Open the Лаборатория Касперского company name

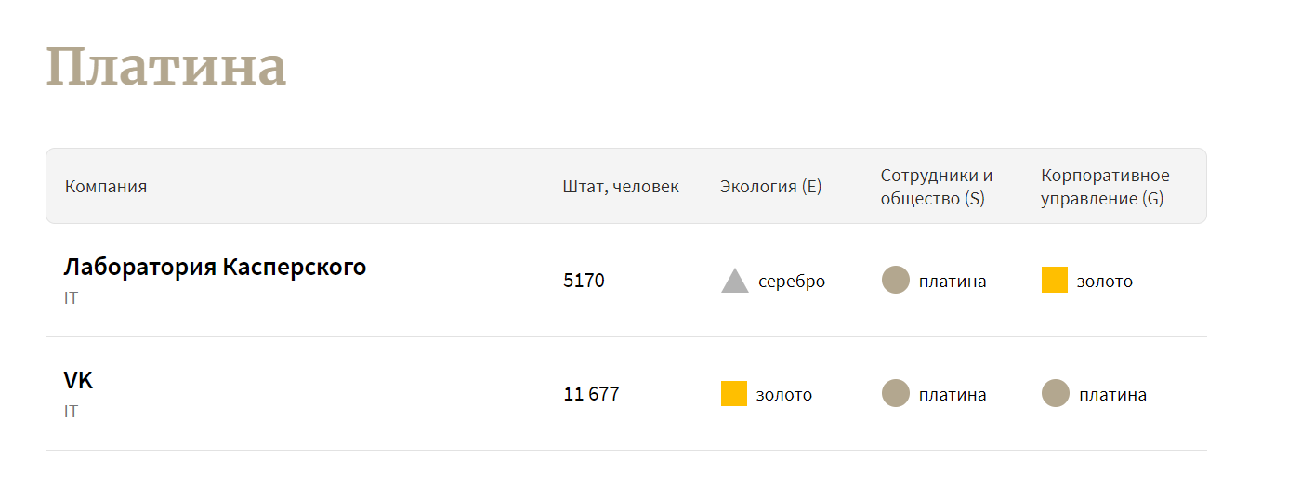click(215, 267)
